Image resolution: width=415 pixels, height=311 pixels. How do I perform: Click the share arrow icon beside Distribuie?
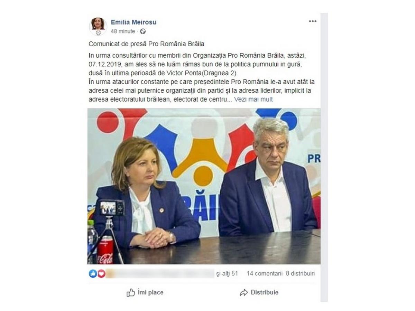click(x=244, y=293)
